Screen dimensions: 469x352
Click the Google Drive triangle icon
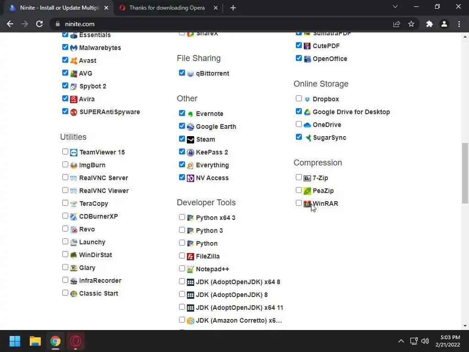click(x=307, y=112)
